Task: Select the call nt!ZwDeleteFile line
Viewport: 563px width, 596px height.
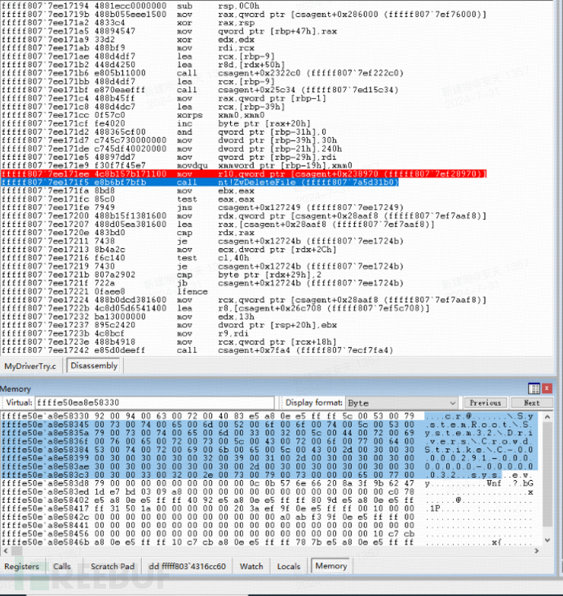Action: 200,182
